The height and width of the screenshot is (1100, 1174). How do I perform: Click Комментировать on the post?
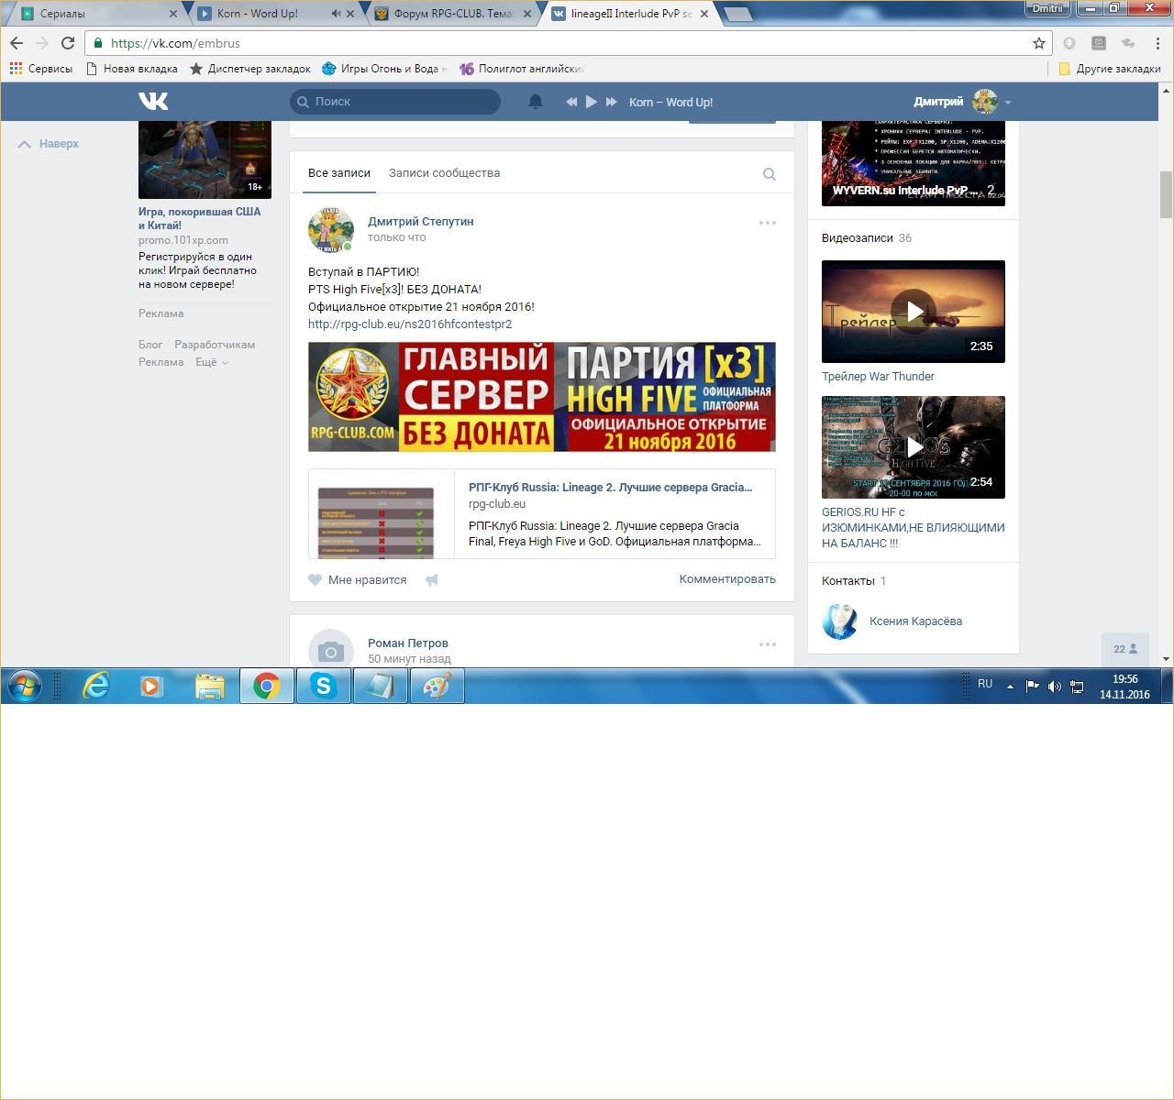727,579
